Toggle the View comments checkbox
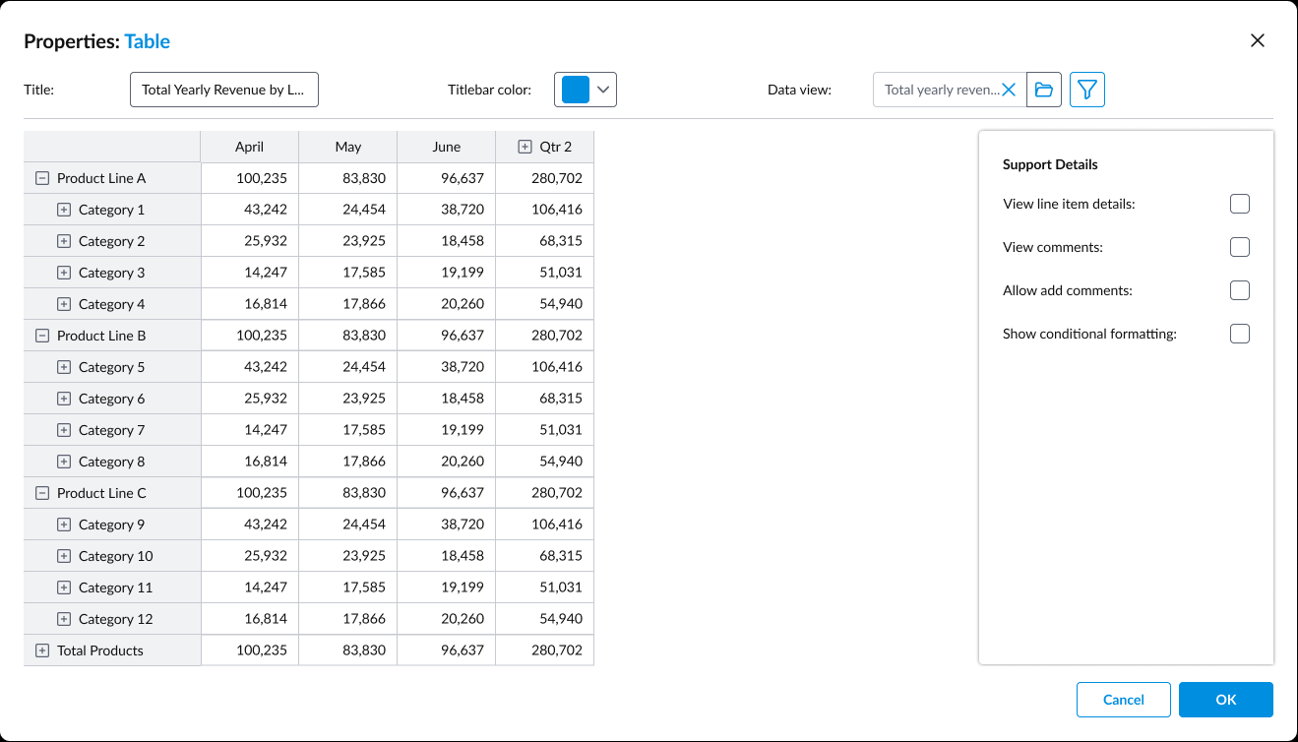The image size is (1298, 742). pyautogui.click(x=1239, y=247)
